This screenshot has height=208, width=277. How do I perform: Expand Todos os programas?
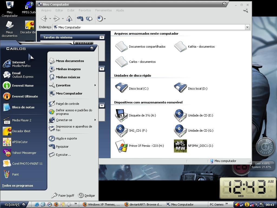(18, 186)
